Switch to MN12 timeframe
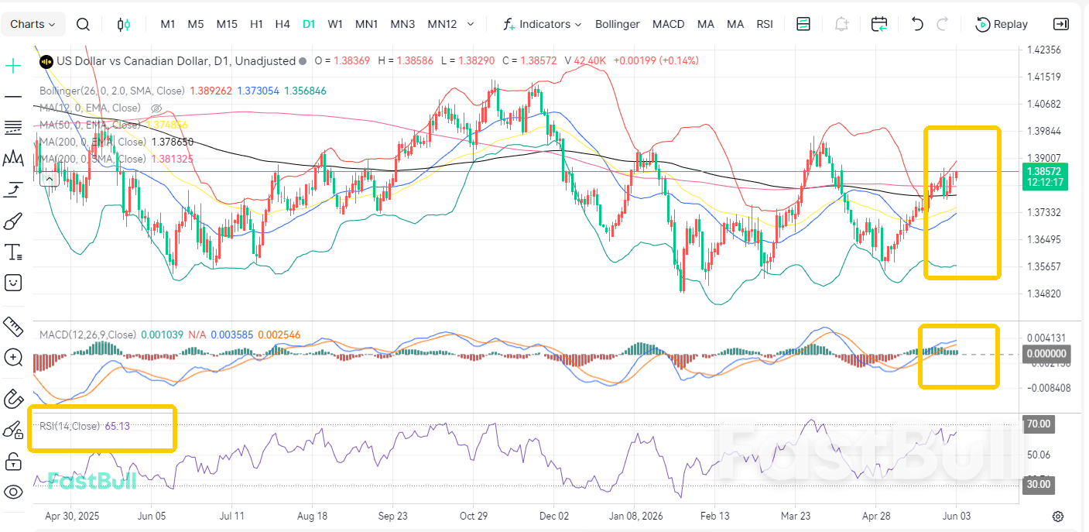The image size is (1089, 532). tap(442, 24)
